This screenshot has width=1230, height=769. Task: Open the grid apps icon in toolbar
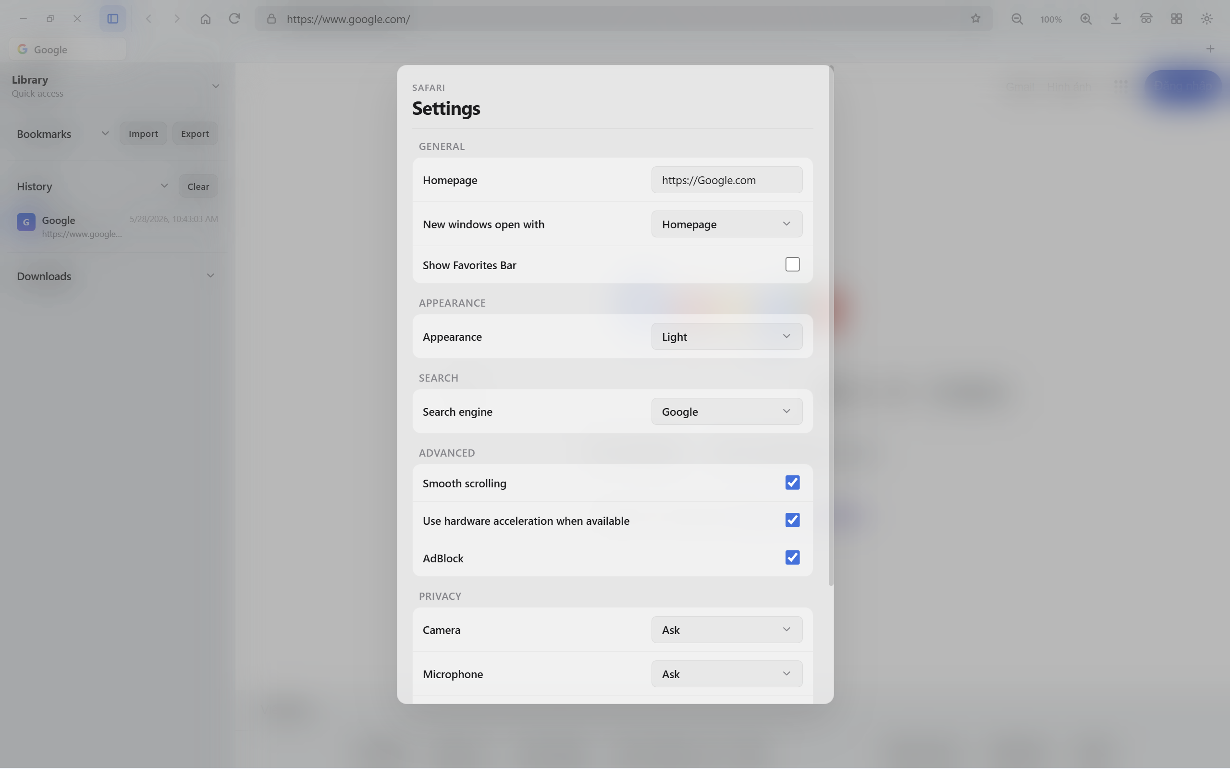(x=1176, y=19)
